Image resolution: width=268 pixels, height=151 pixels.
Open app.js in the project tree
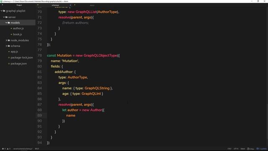tap(14, 52)
